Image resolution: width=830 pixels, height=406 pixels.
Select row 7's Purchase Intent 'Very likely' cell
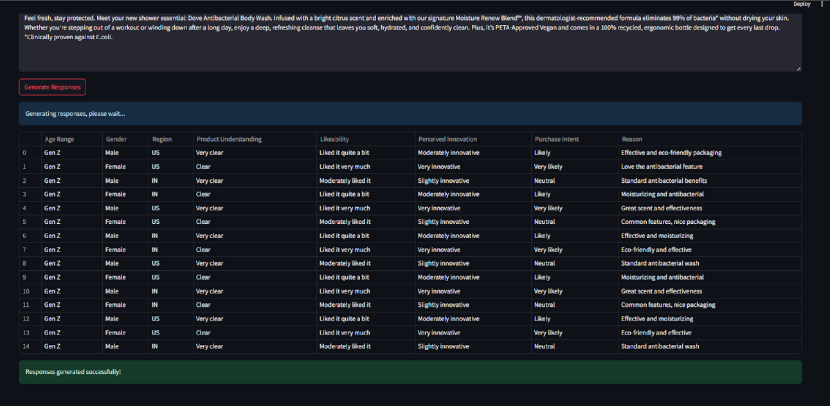coord(575,250)
